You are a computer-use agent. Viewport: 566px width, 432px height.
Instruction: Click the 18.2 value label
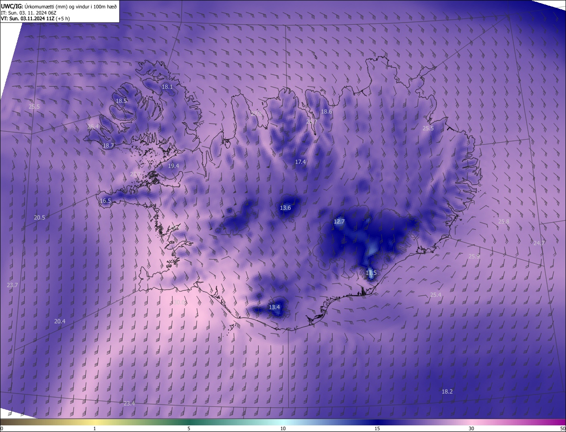point(447,391)
